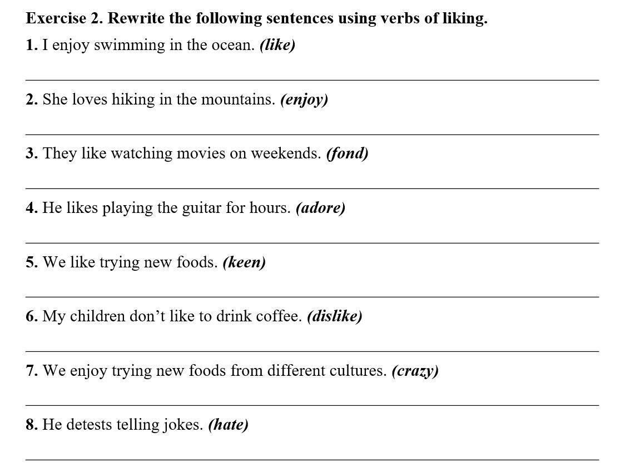Select the hint word "(dislike)"
Image resolution: width=630 pixels, height=472 pixels.
click(335, 316)
